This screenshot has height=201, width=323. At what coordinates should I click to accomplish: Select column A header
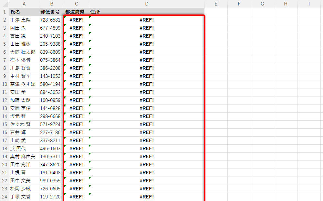click(24, 4)
